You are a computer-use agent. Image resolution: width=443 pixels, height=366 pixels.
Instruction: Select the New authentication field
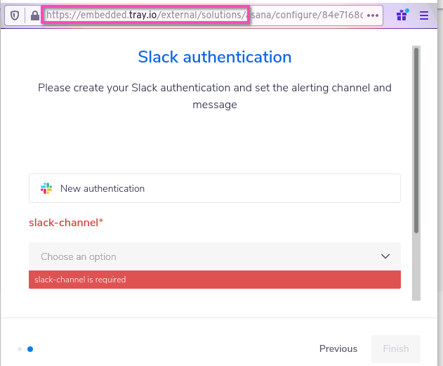214,188
